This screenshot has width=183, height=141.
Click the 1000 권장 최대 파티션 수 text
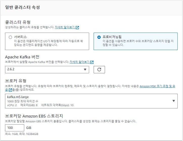(x=23, y=101)
